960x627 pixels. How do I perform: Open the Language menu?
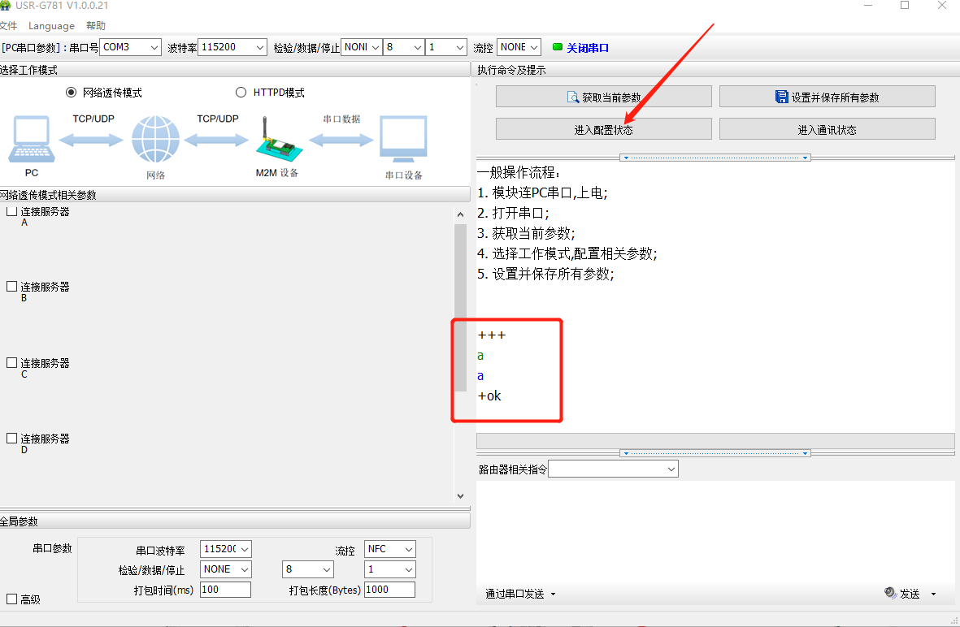pyautogui.click(x=51, y=26)
